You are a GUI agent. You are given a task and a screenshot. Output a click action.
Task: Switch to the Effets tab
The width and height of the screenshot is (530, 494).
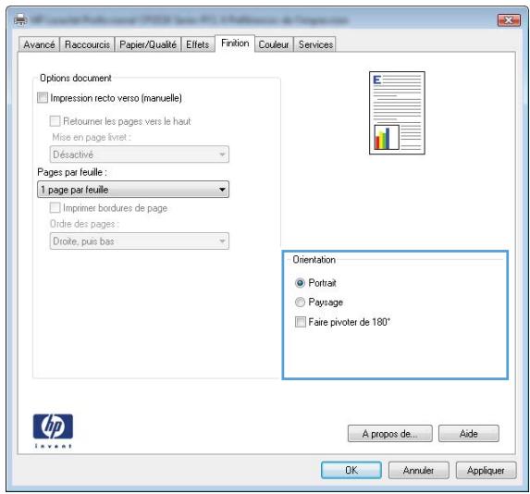(198, 44)
